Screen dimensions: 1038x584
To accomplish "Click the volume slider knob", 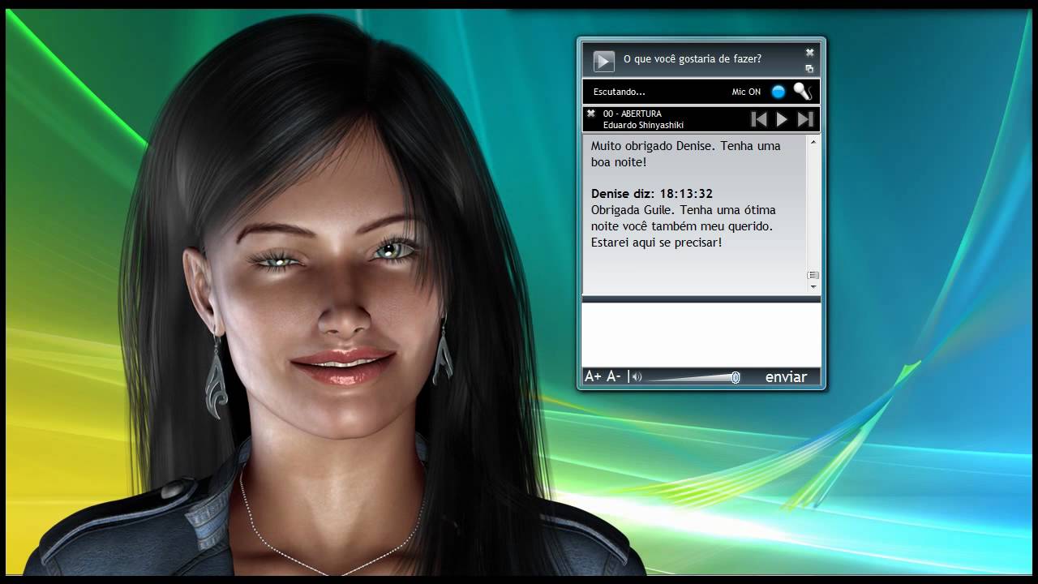I will point(736,377).
